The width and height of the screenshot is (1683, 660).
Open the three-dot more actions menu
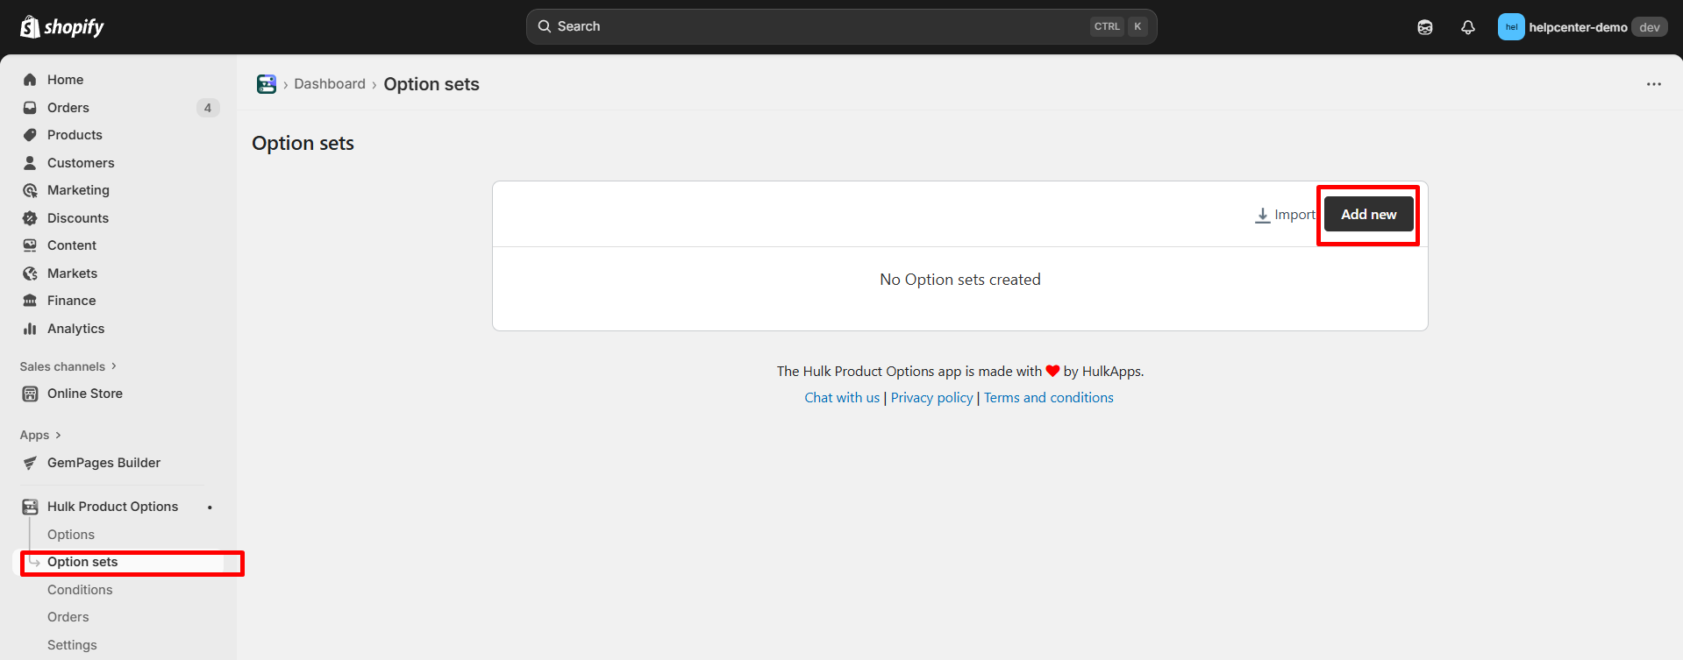(1653, 84)
